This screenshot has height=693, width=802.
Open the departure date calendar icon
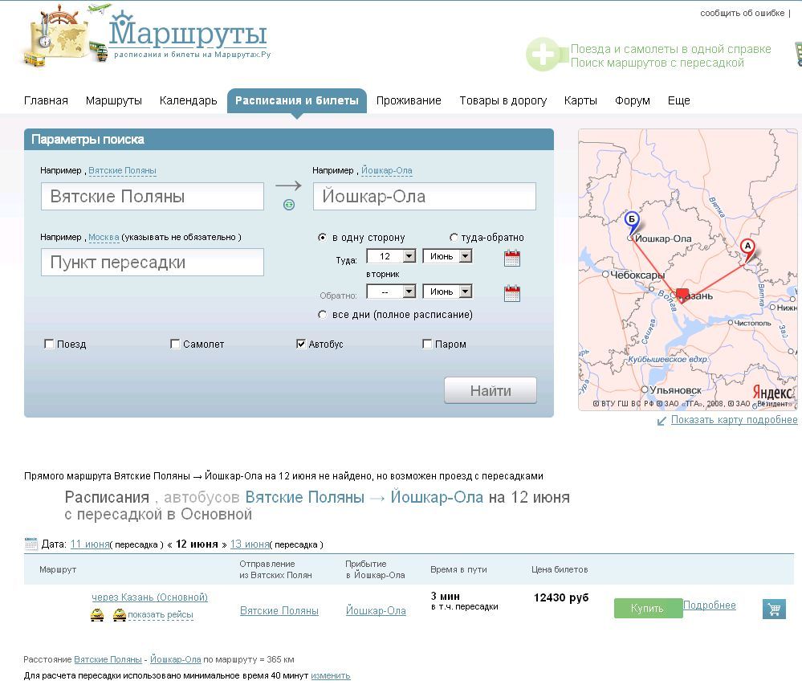point(512,258)
